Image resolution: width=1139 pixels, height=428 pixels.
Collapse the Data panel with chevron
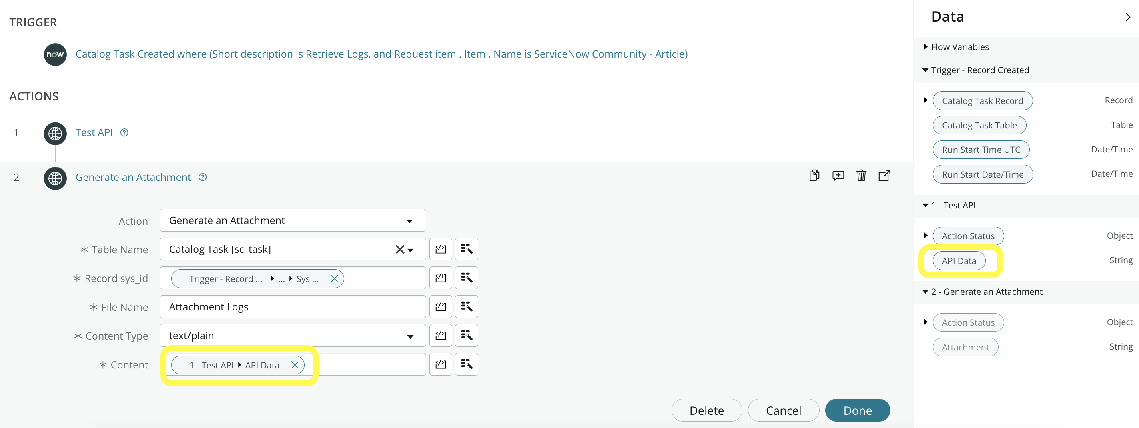(x=1127, y=17)
